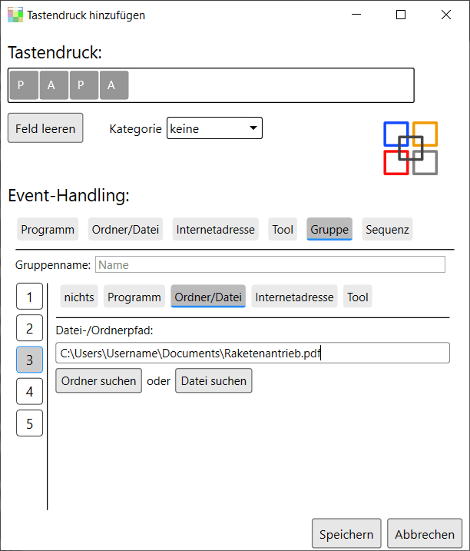Click the Feld leeren button
Image resolution: width=470 pixels, height=551 pixels.
(x=45, y=128)
